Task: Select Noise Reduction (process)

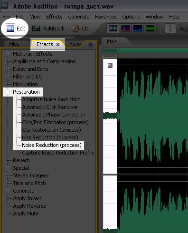Action: click(52, 145)
